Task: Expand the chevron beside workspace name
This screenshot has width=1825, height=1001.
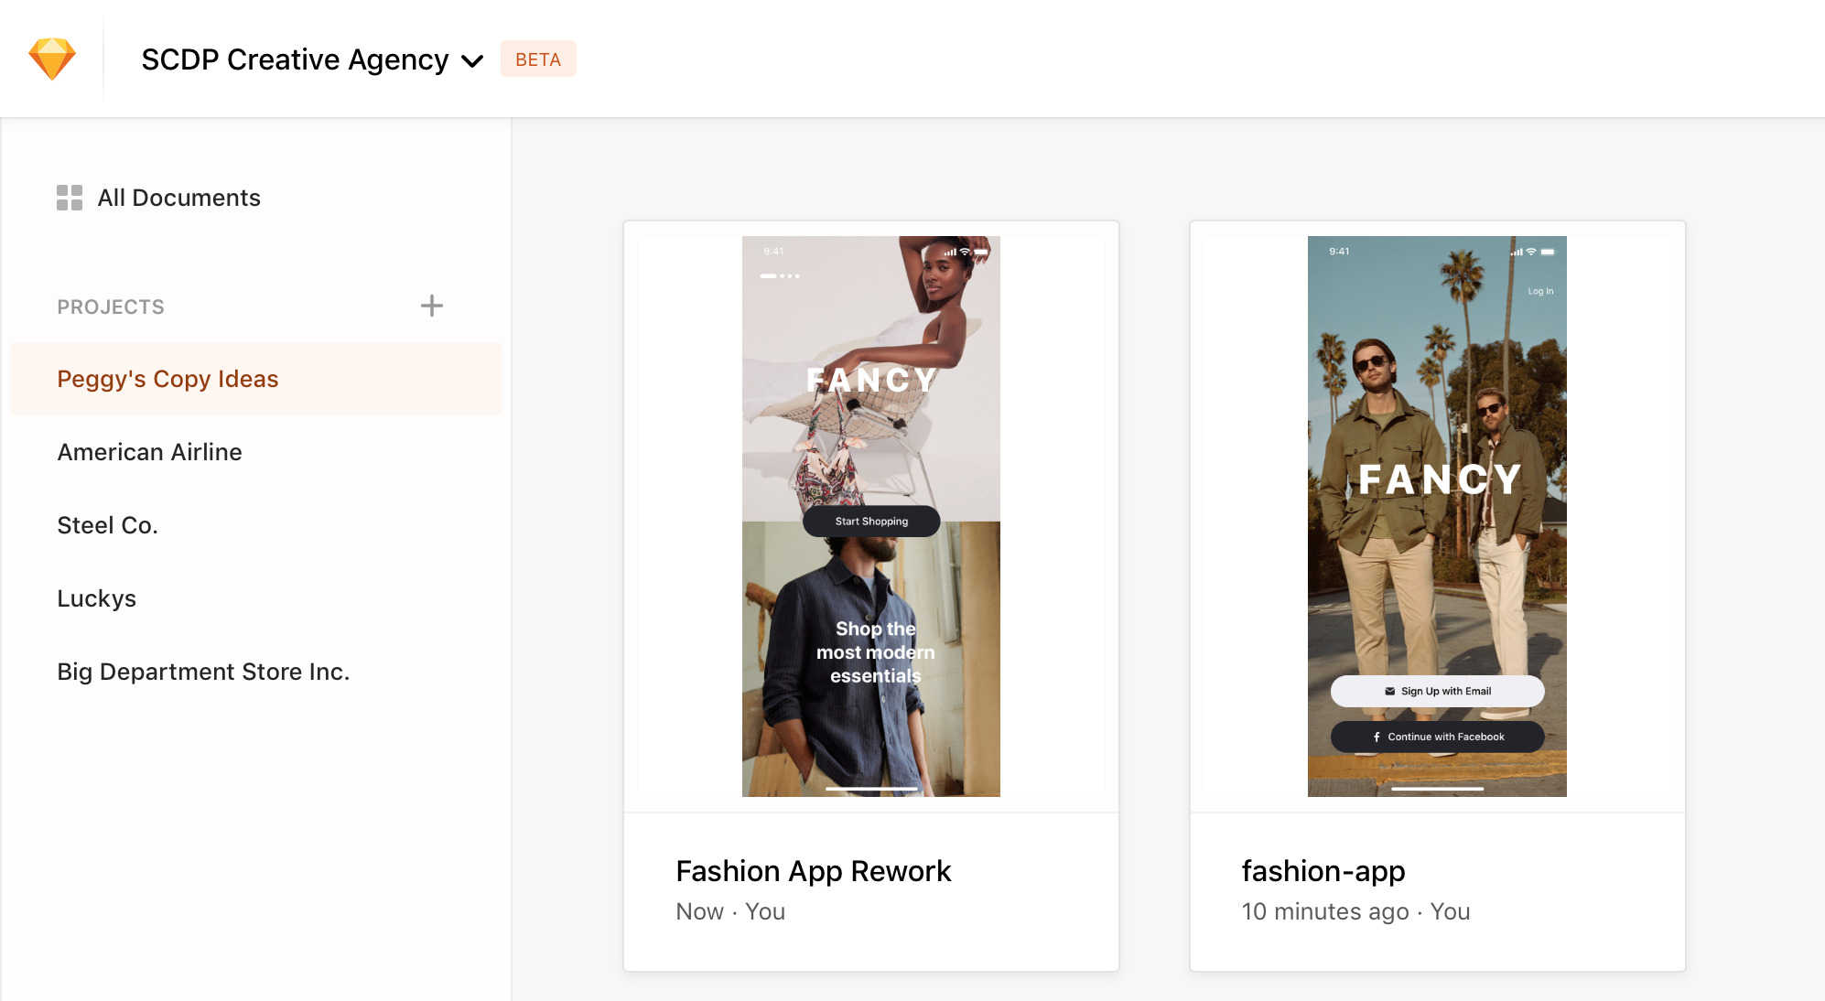Action: pyautogui.click(x=472, y=61)
